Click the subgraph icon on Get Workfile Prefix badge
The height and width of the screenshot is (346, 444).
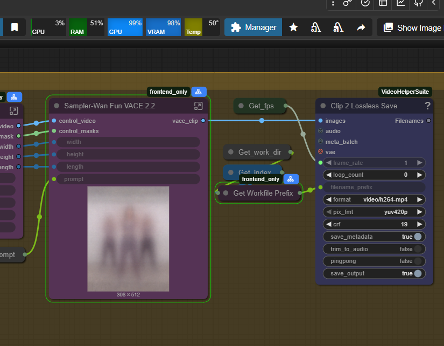coord(291,179)
